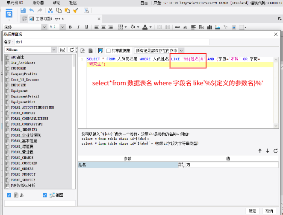Viewport: 283px width, 215px height.
Task: Apply underline formatting
Action: [x=87, y=27]
